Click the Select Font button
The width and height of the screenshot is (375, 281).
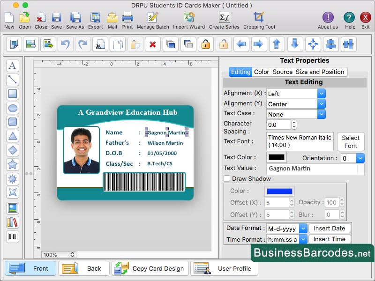tap(351, 141)
